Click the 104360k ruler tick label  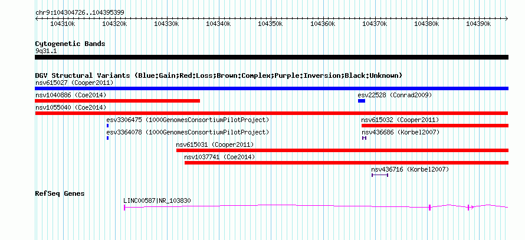323,24
